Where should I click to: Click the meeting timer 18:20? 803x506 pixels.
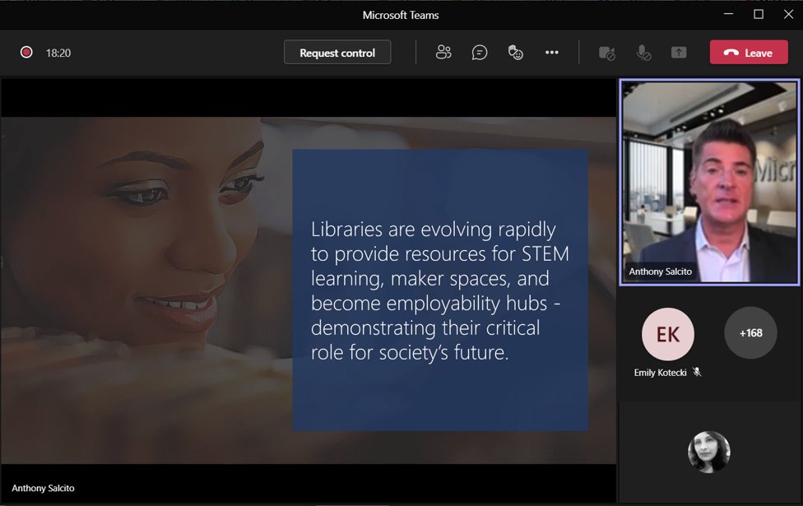click(58, 53)
